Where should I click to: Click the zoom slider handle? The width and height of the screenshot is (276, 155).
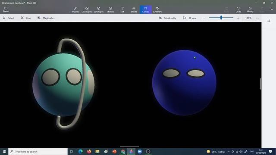221,18
